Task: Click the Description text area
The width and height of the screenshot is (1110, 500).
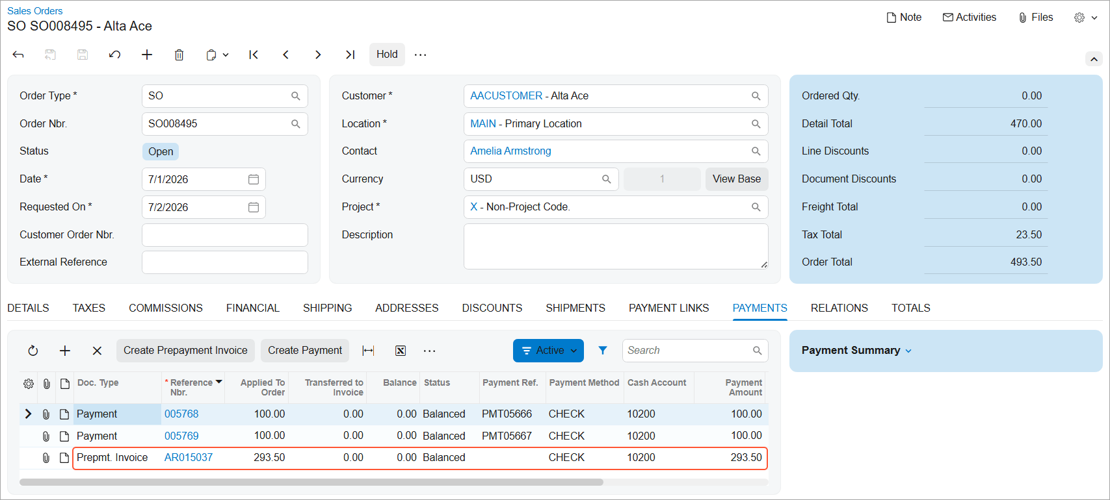Action: coord(616,246)
